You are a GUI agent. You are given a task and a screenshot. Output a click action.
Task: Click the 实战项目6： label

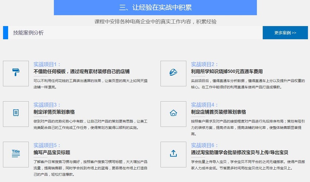coord(205,145)
